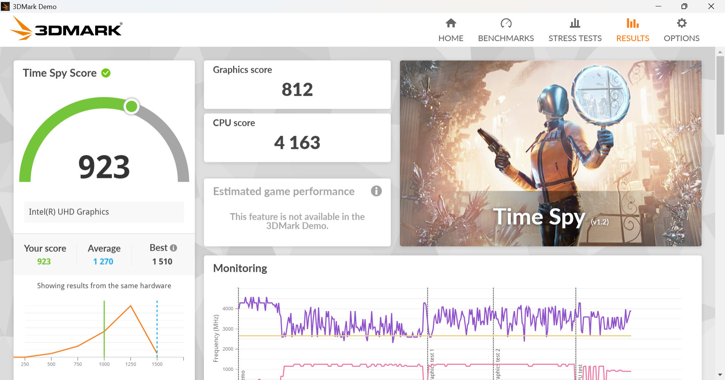The image size is (725, 380).
Task: Click the Average score value 1 270
Action: pos(103,262)
